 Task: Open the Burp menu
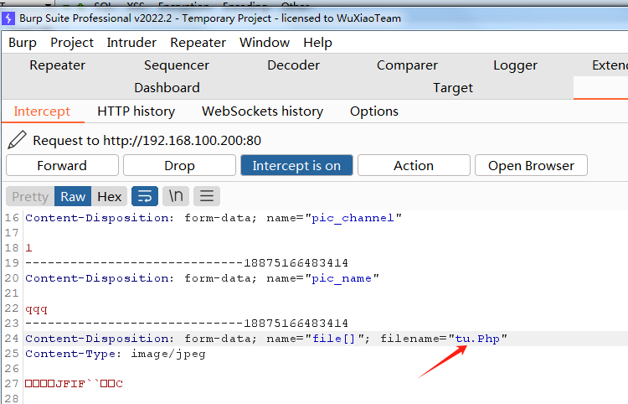[23, 43]
